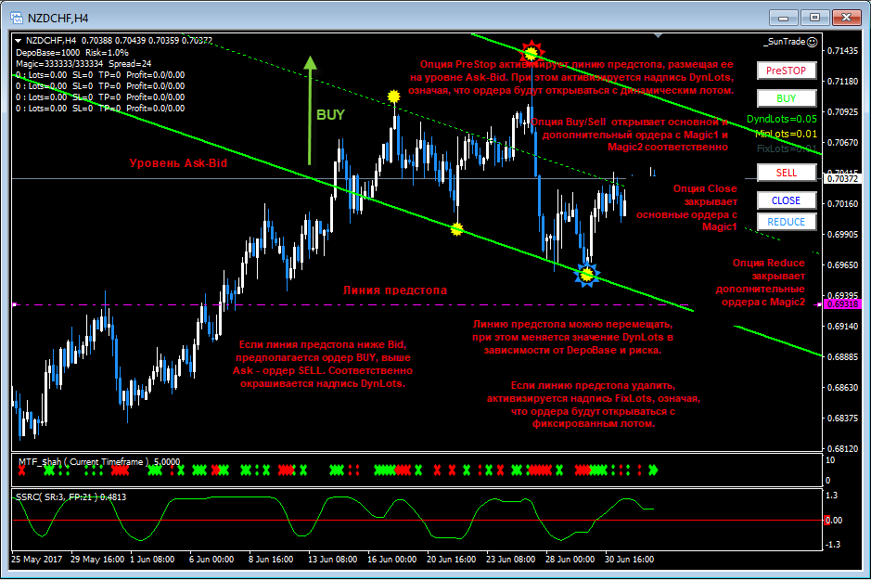Click the 28 Jun 00:00 time axis label

[x=570, y=560]
